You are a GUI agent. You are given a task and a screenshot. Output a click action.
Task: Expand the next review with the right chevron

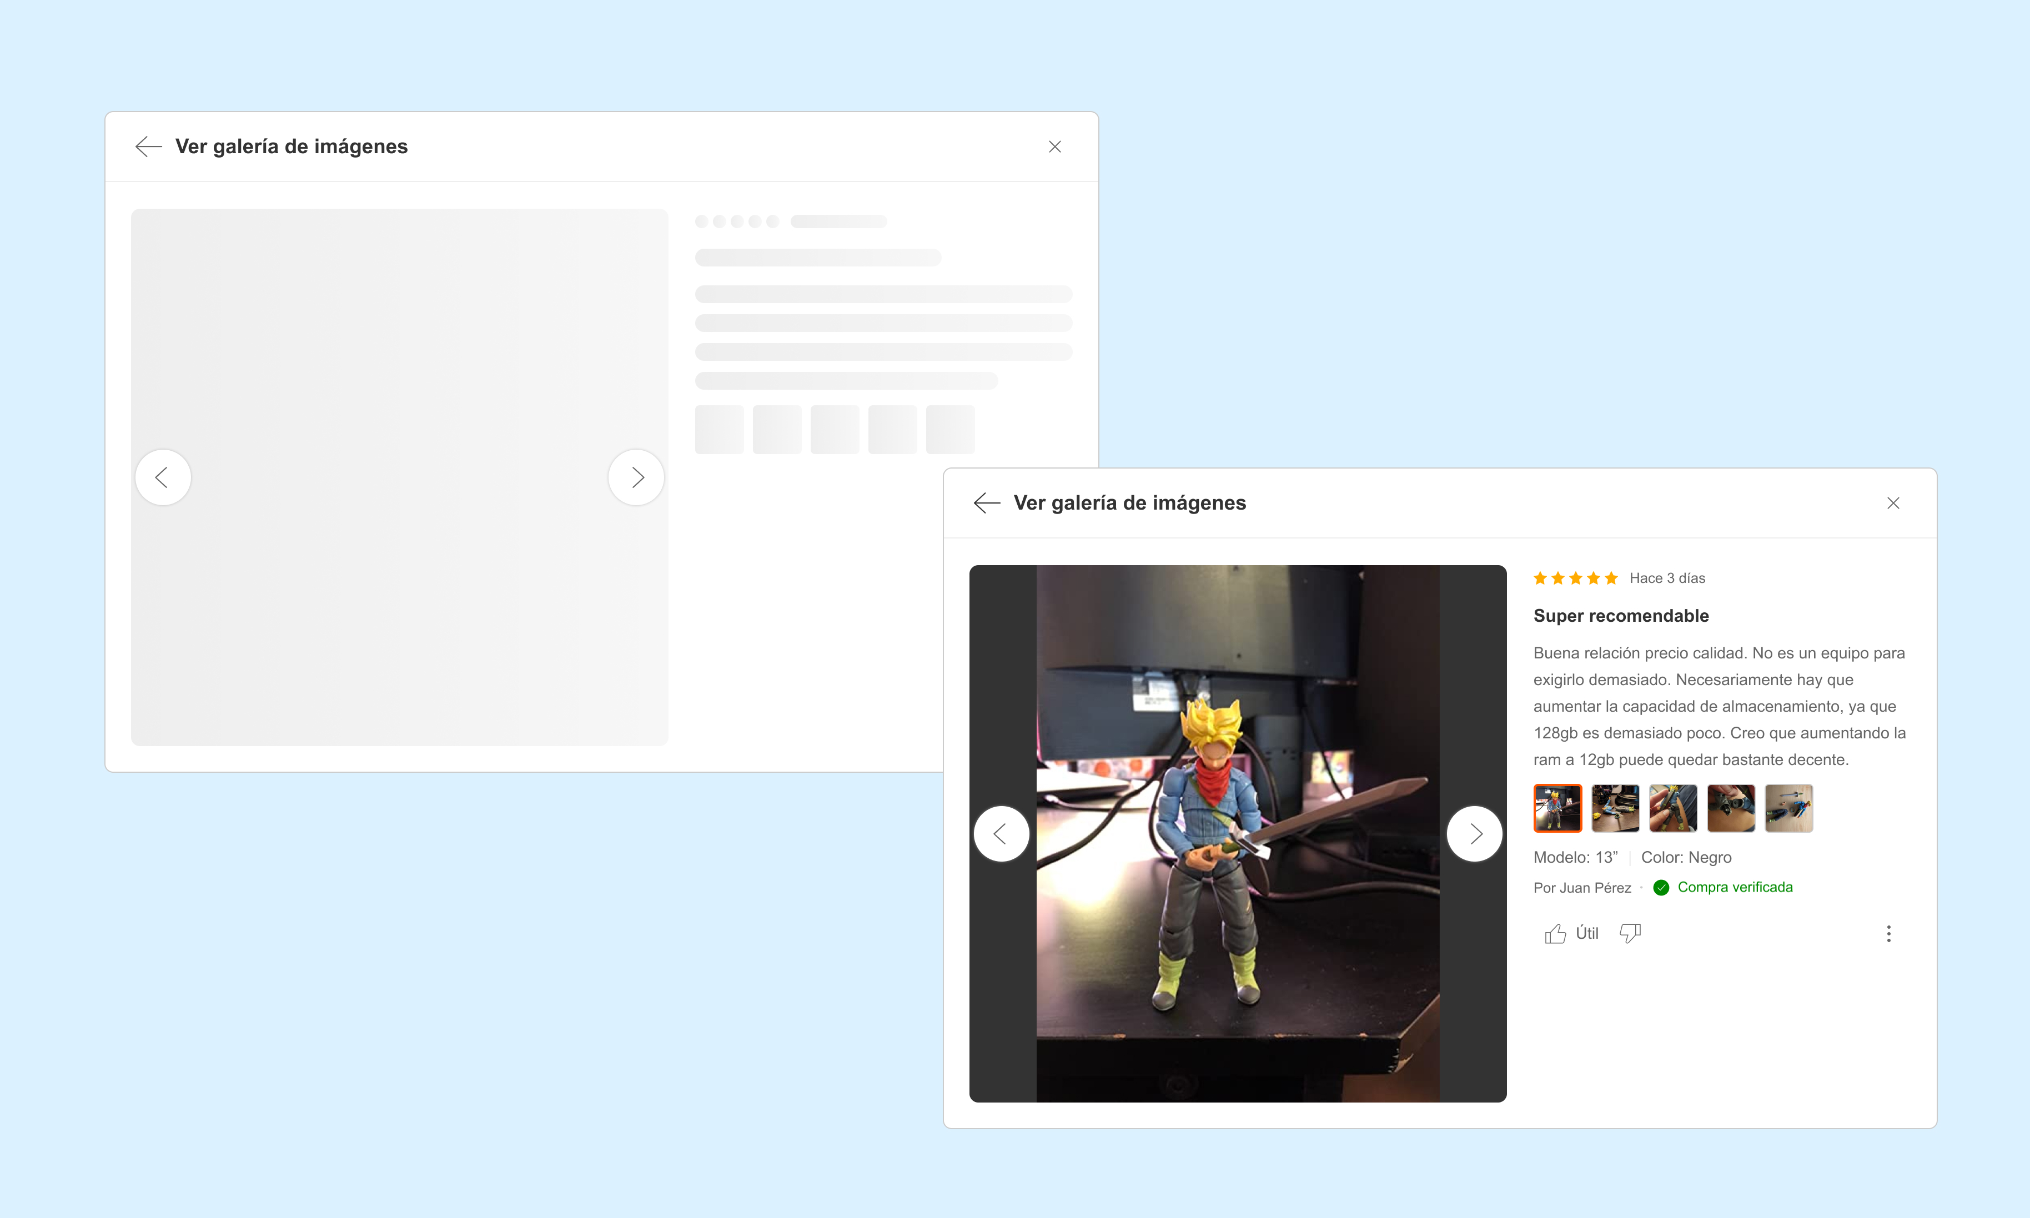pyautogui.click(x=1475, y=834)
